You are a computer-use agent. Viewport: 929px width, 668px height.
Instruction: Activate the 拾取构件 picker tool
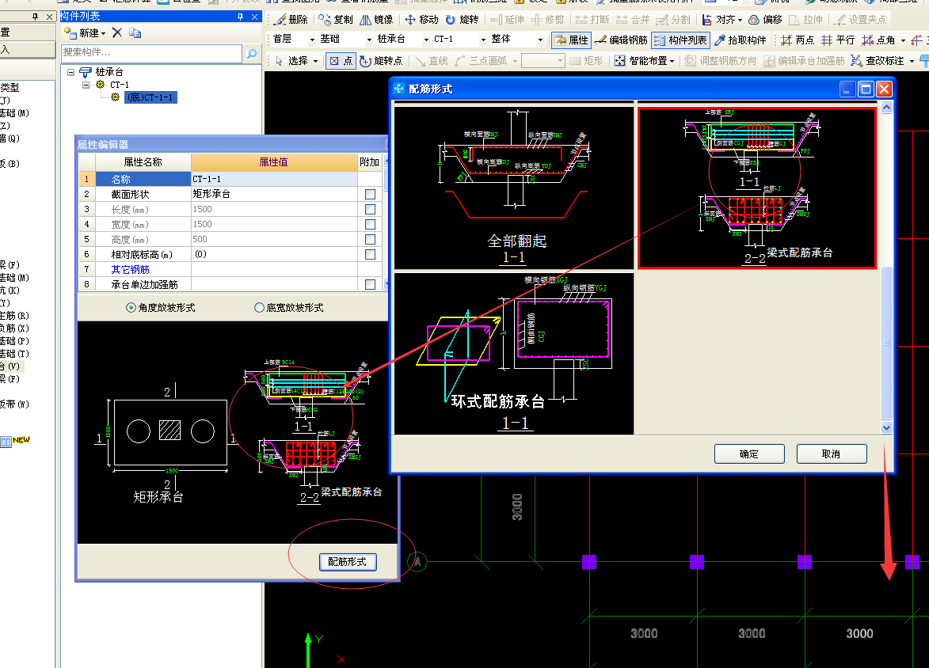pos(741,40)
